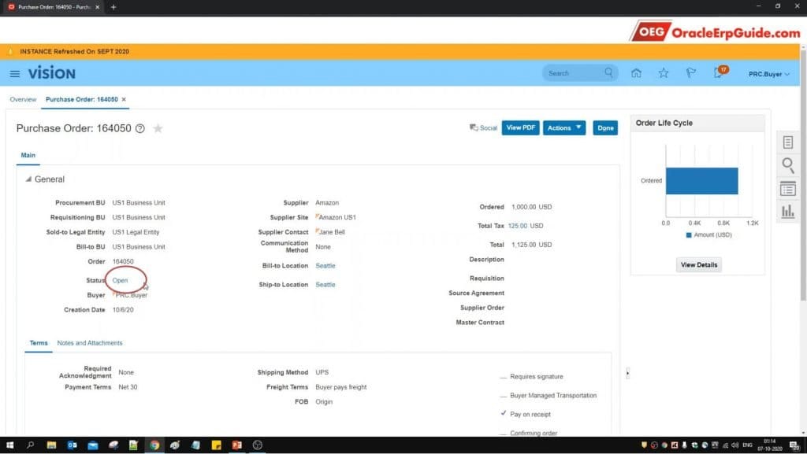The image size is (807, 454).
Task: Switch to the Overview tab
Action: click(x=23, y=100)
